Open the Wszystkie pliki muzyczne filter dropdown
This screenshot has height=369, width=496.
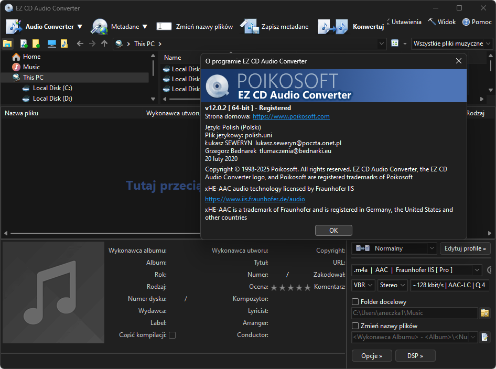[x=452, y=44]
